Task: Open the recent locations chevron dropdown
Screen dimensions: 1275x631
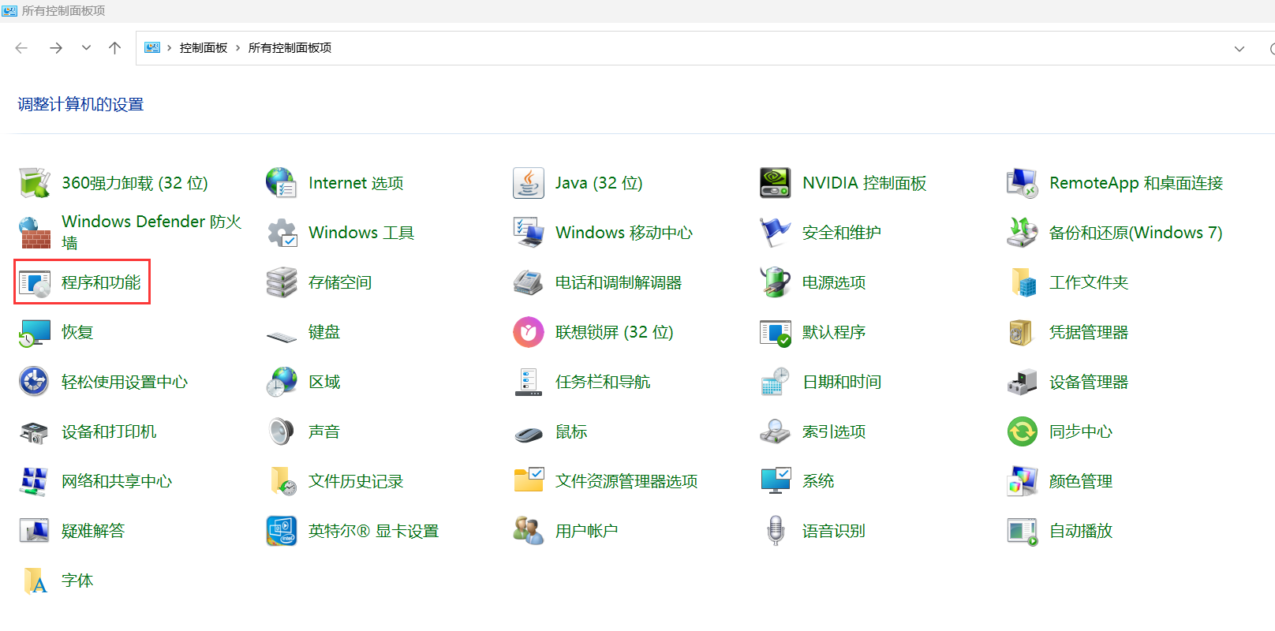Action: click(86, 48)
